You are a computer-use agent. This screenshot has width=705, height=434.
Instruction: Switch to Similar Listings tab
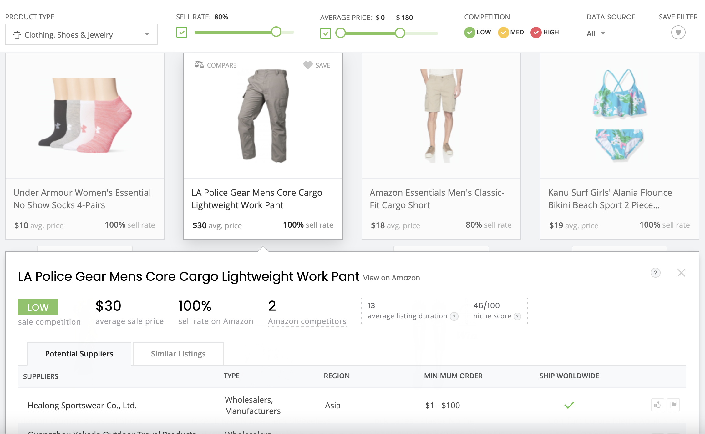pos(178,354)
